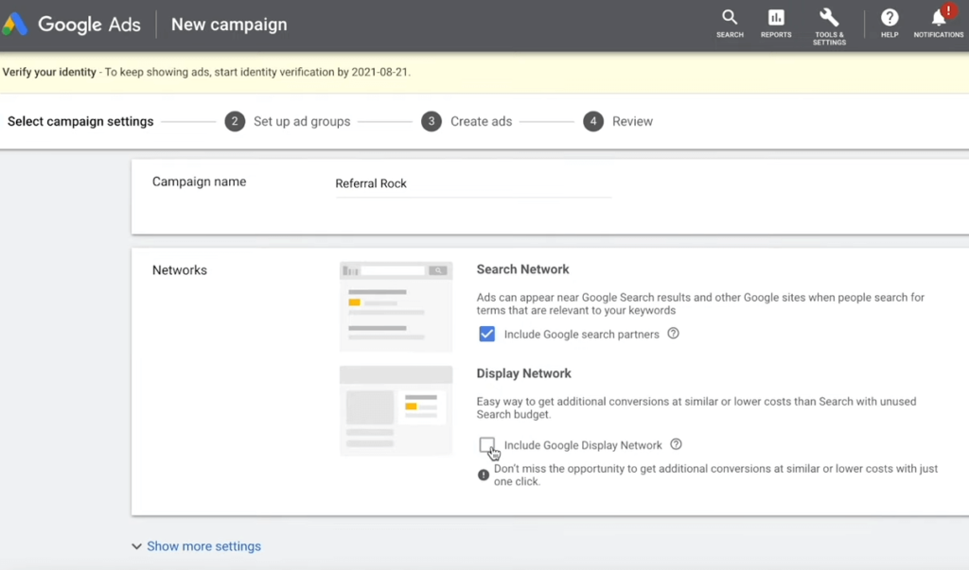
Task: Click help icon beside Google Display Network
Action: click(x=676, y=444)
